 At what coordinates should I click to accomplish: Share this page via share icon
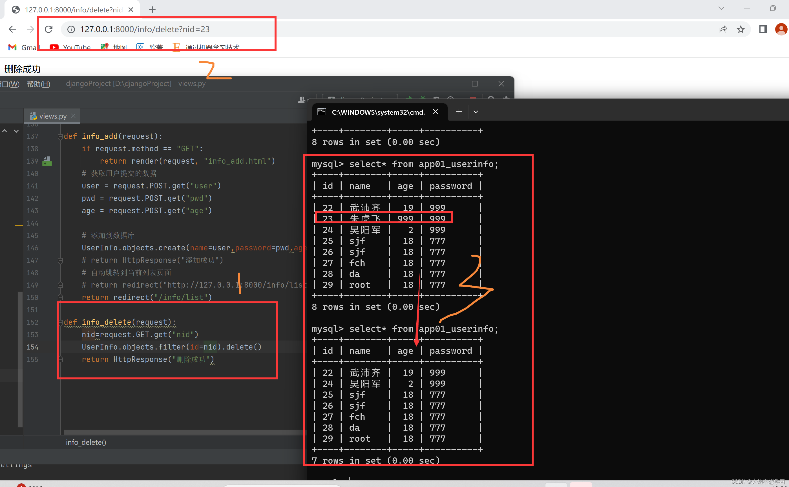pos(722,29)
